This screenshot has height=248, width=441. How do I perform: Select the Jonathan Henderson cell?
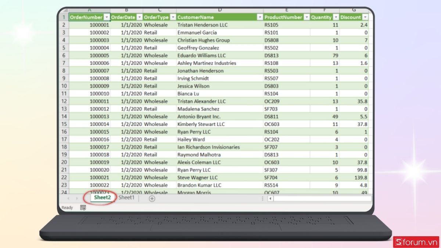pyautogui.click(x=220, y=71)
